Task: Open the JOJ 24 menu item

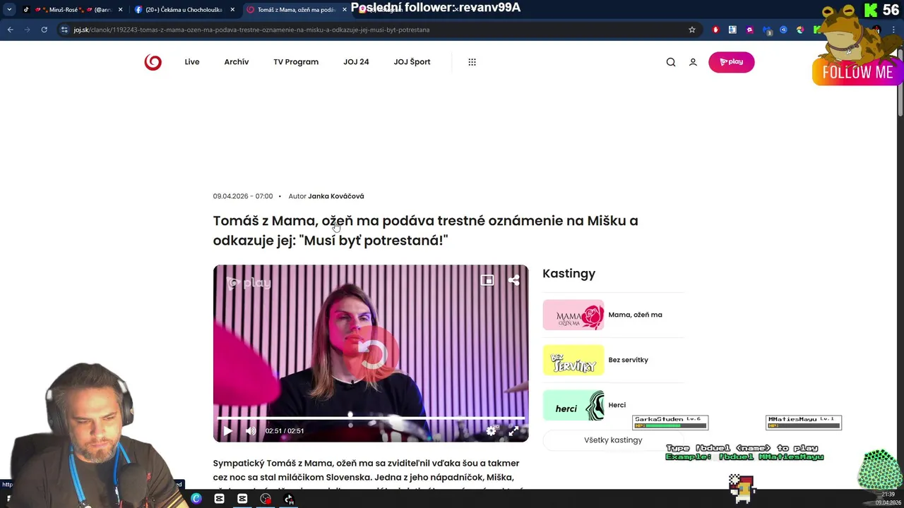Action: 356,62
